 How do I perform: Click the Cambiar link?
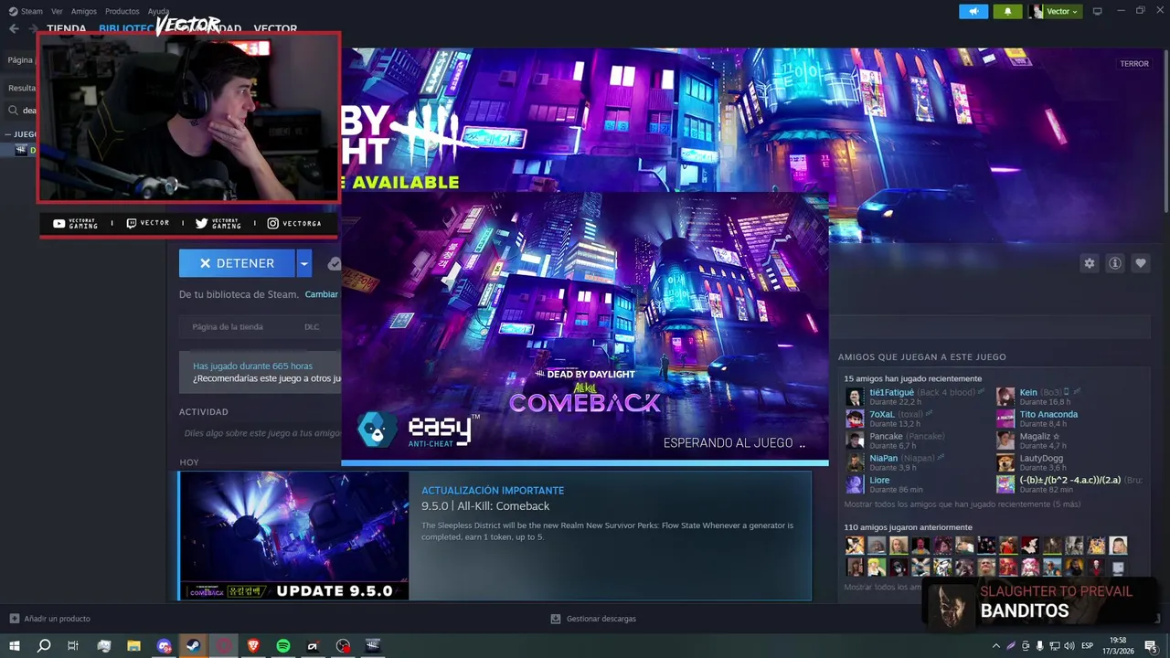[x=321, y=294]
